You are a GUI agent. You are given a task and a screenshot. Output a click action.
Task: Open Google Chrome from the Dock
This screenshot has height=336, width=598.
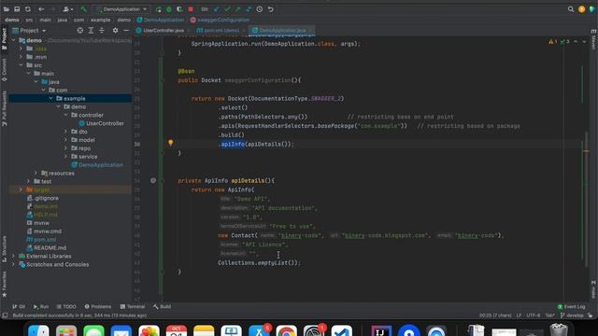(287, 330)
